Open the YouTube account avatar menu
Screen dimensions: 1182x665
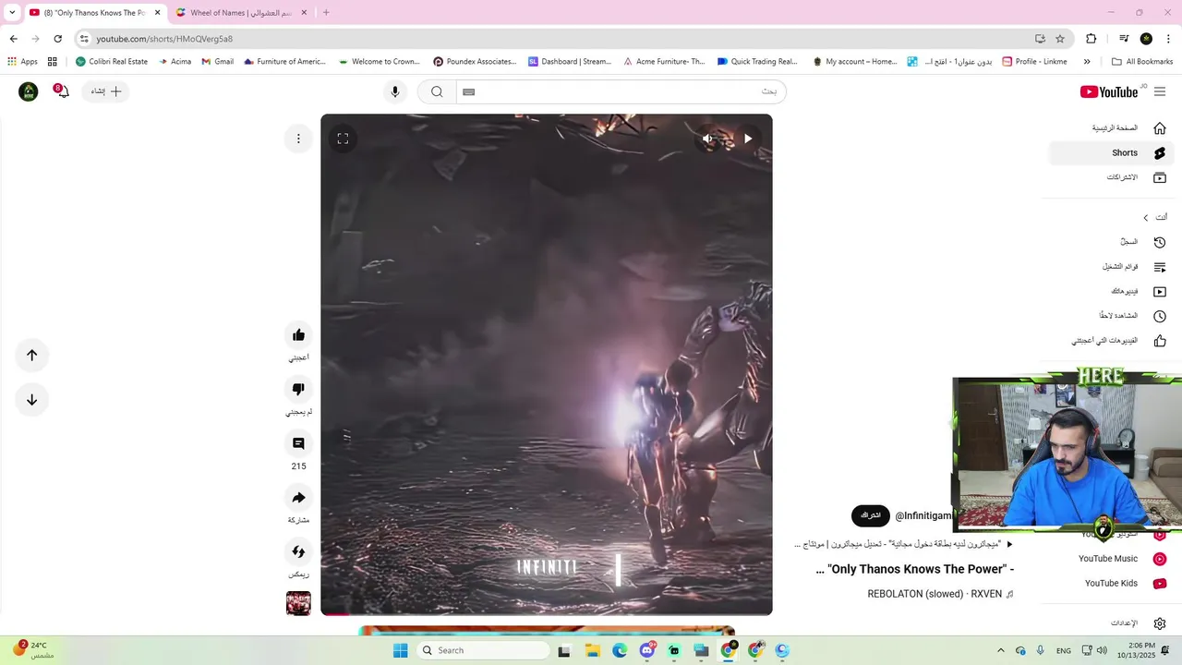tap(29, 91)
